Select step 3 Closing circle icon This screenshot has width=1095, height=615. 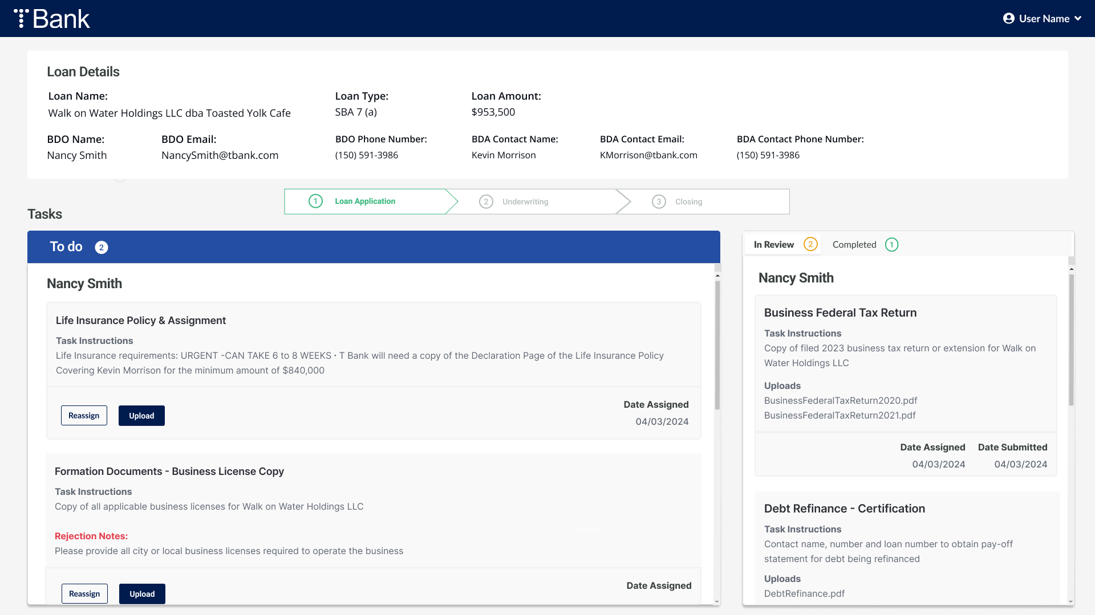click(659, 202)
